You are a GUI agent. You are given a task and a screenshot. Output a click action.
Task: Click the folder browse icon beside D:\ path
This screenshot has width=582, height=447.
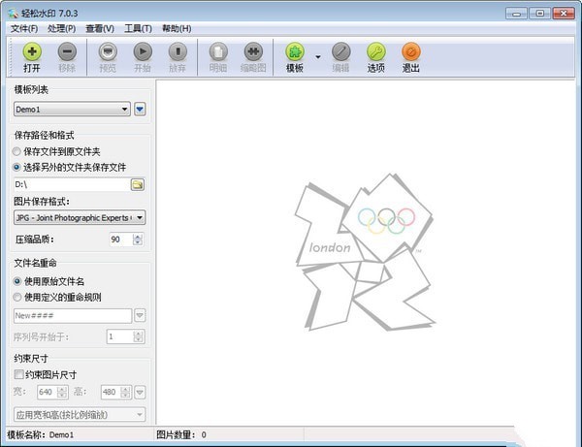[138, 184]
